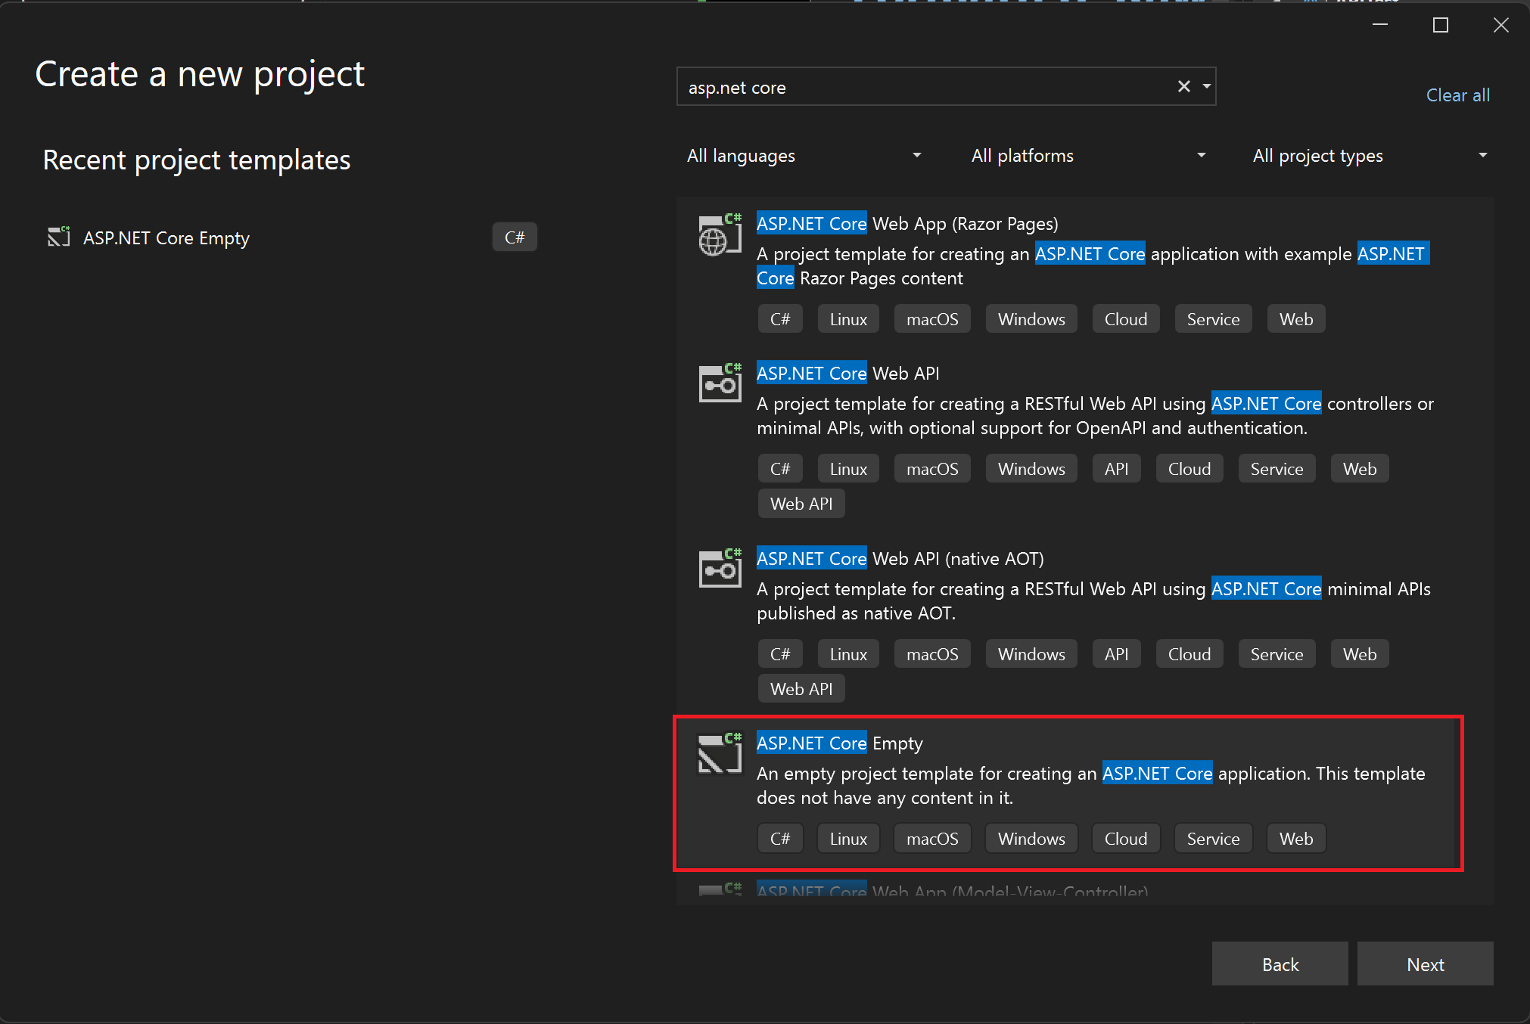Expand the search history dropdown arrow

(x=1207, y=87)
